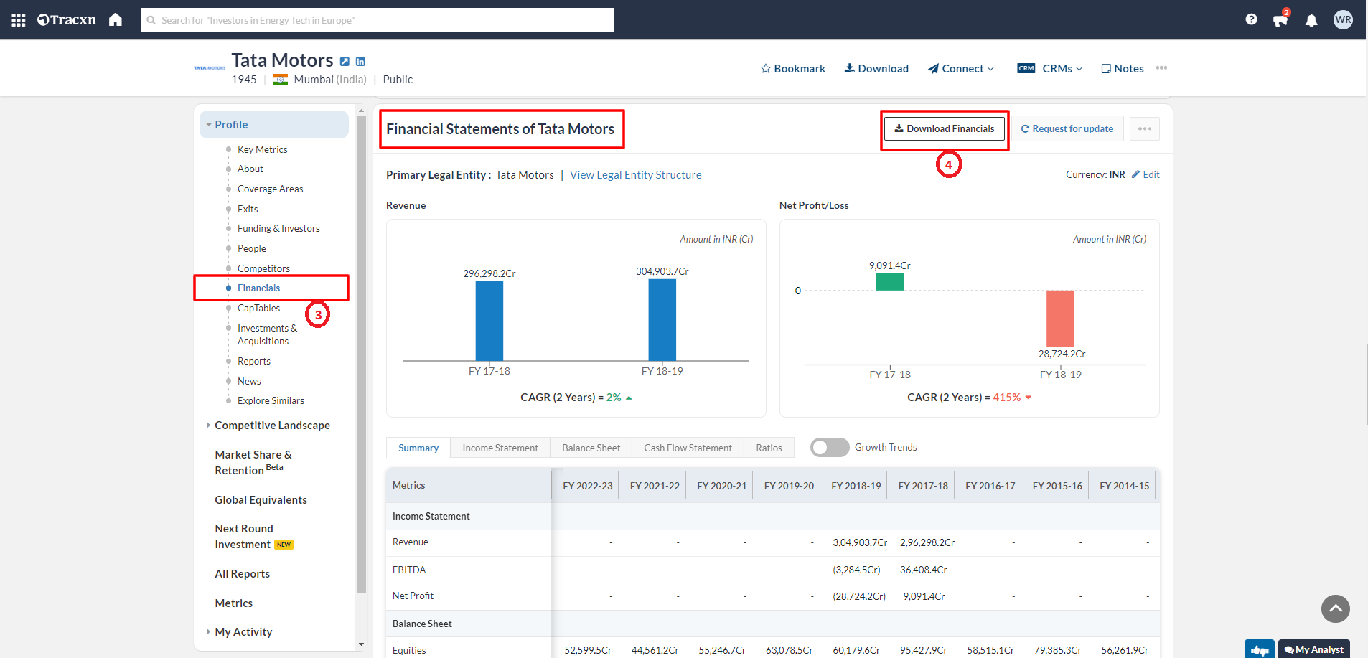This screenshot has height=658, width=1368.
Task: Select About in sidebar
Action: 250,169
